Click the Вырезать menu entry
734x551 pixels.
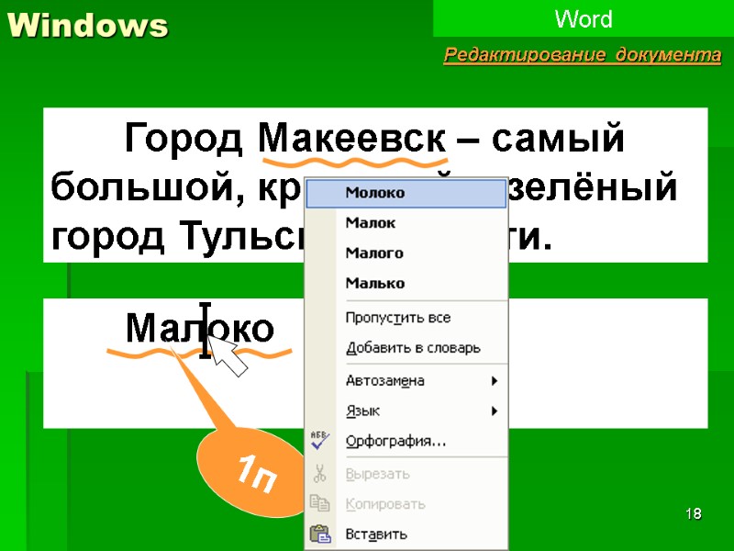tap(406, 474)
